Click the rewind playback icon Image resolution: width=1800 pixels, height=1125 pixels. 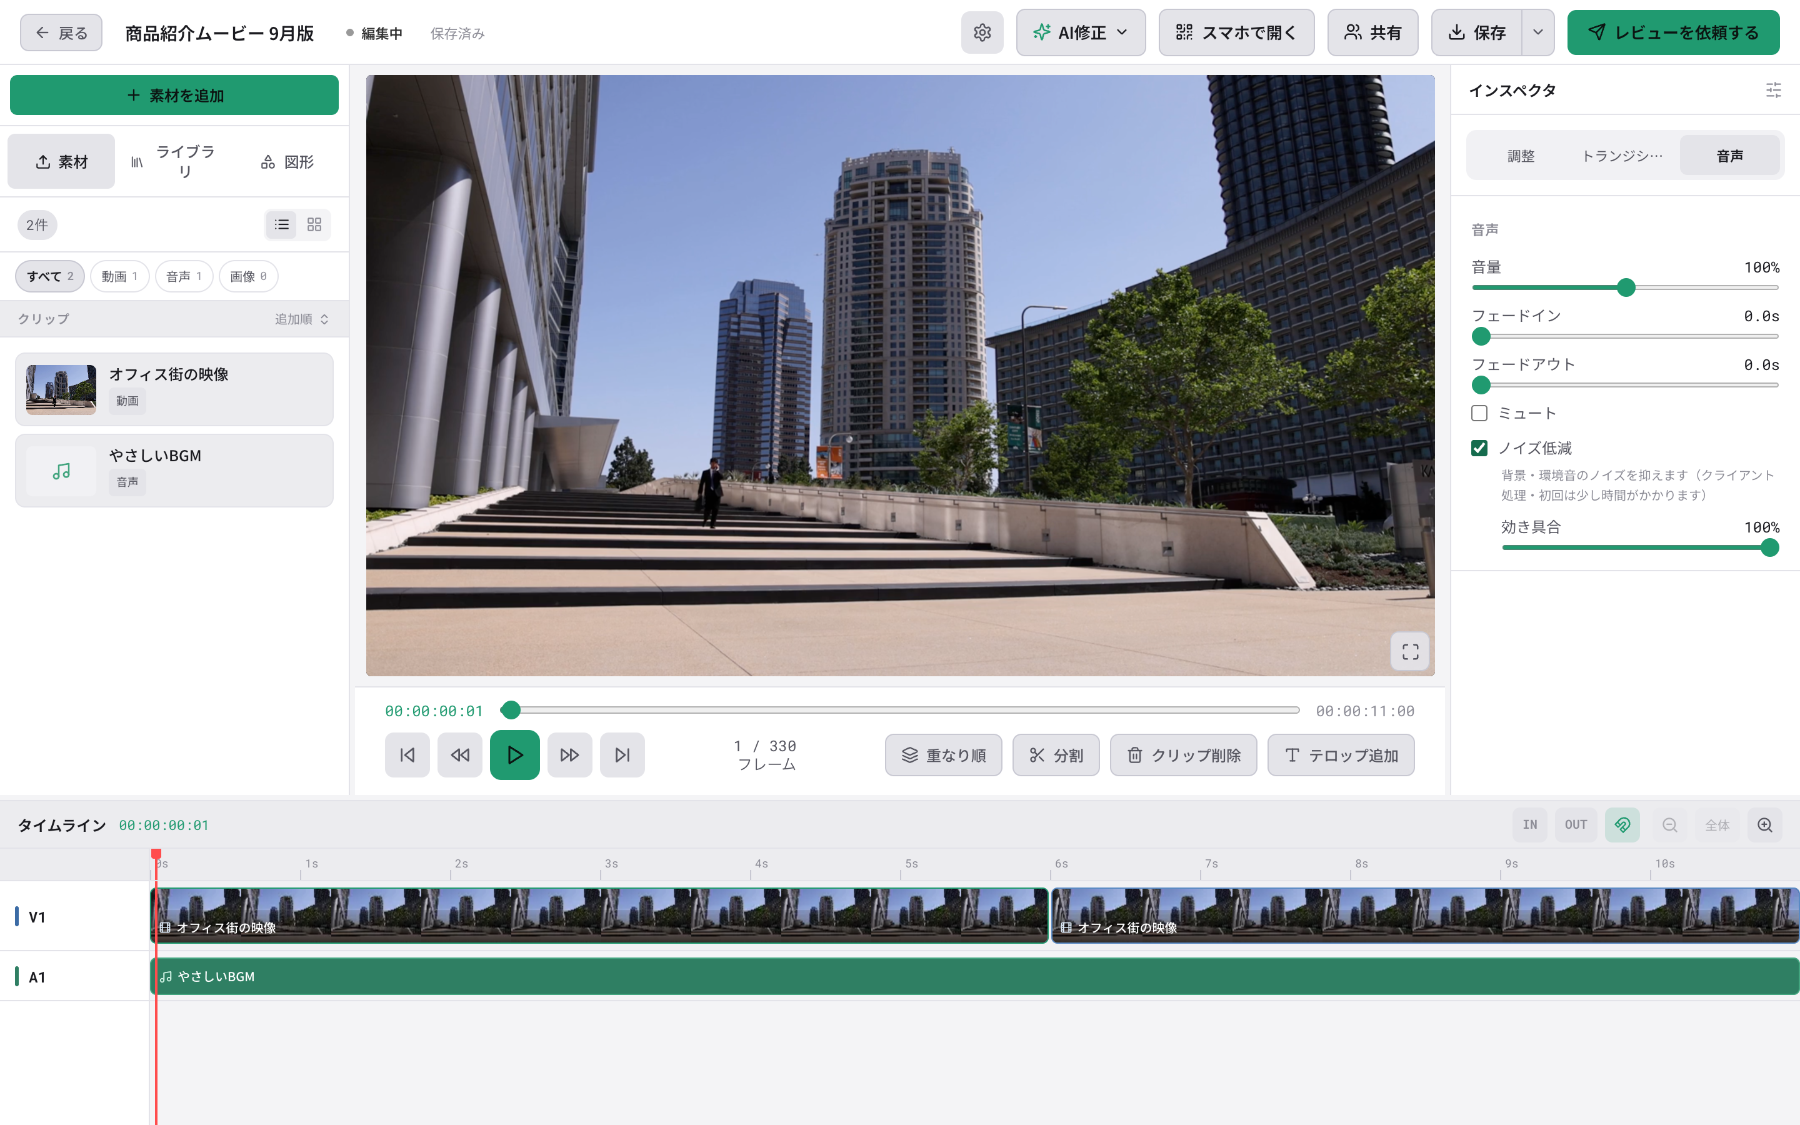click(459, 755)
